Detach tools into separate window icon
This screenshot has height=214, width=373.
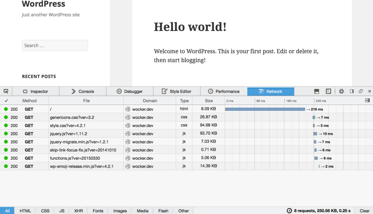point(361,91)
